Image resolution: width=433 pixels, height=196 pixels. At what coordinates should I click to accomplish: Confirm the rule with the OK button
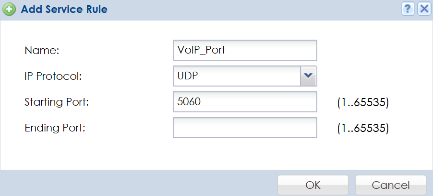(313, 185)
